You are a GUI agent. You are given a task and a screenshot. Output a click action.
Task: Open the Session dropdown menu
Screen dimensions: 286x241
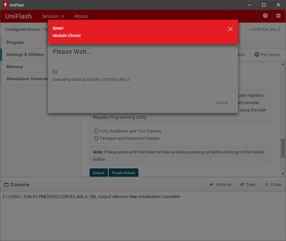(x=53, y=16)
